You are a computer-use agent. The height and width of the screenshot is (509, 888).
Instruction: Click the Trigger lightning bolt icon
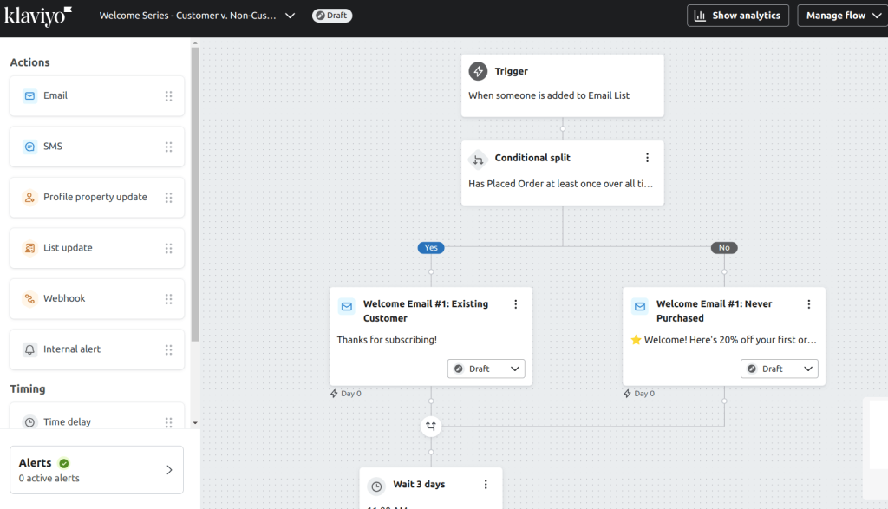point(478,71)
